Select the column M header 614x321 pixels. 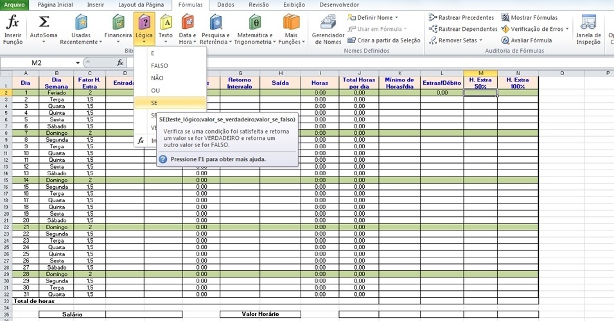[480, 73]
